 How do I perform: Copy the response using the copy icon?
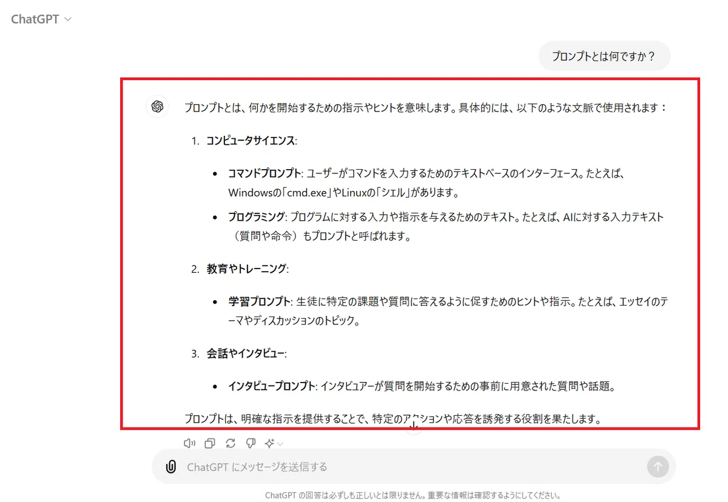(x=210, y=444)
